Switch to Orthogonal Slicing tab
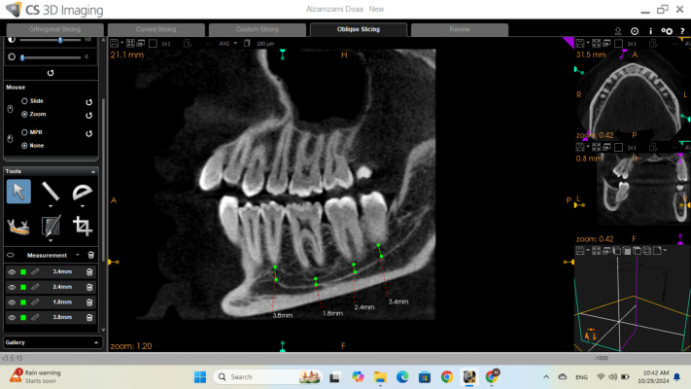The image size is (691, 389). (54, 29)
